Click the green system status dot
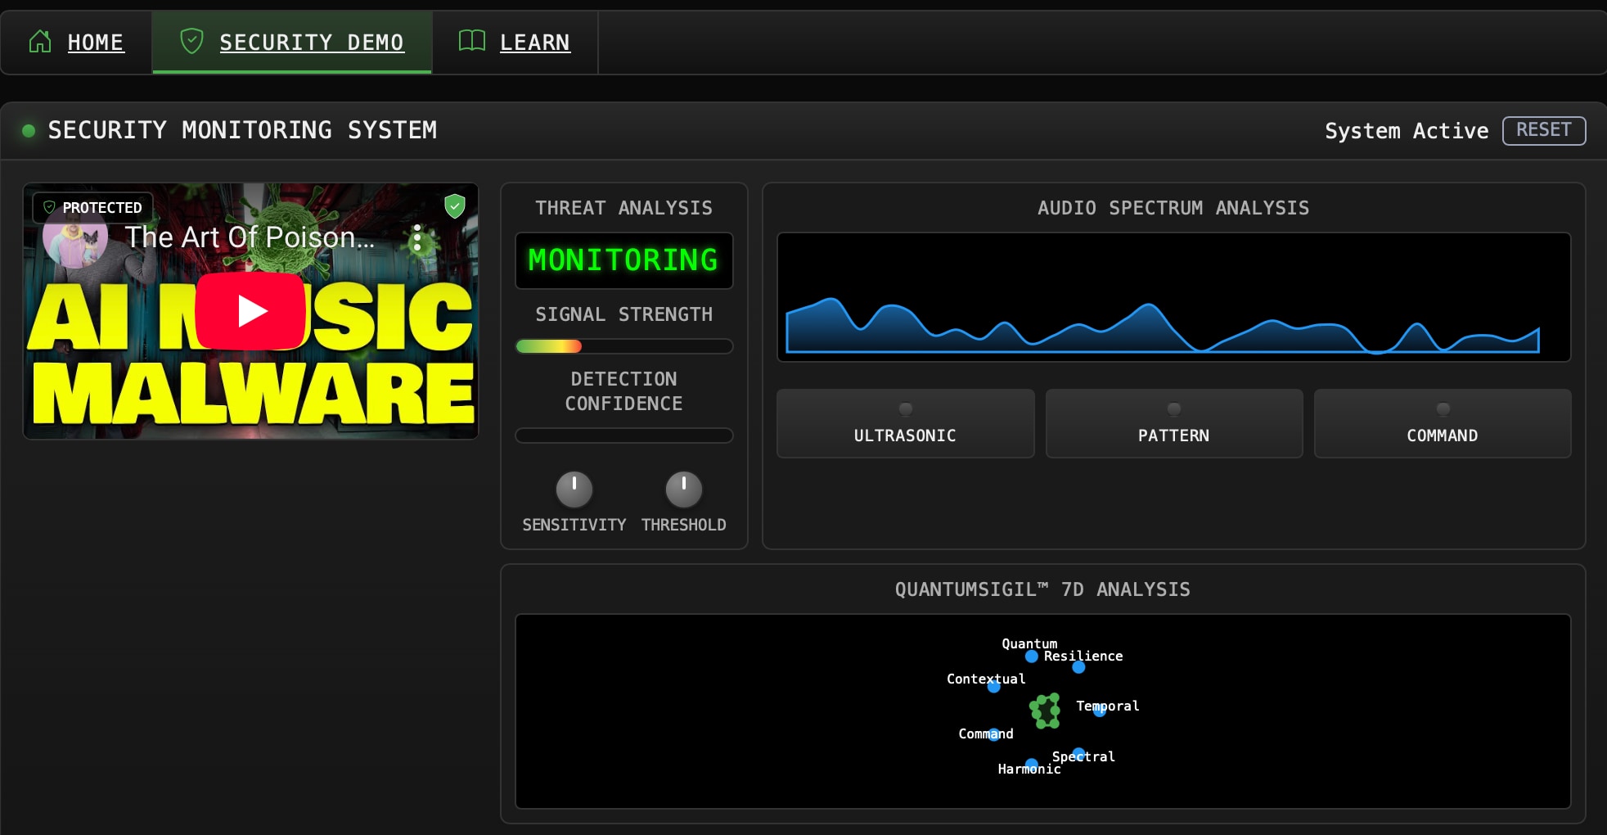Viewport: 1607px width, 835px height. click(x=29, y=131)
